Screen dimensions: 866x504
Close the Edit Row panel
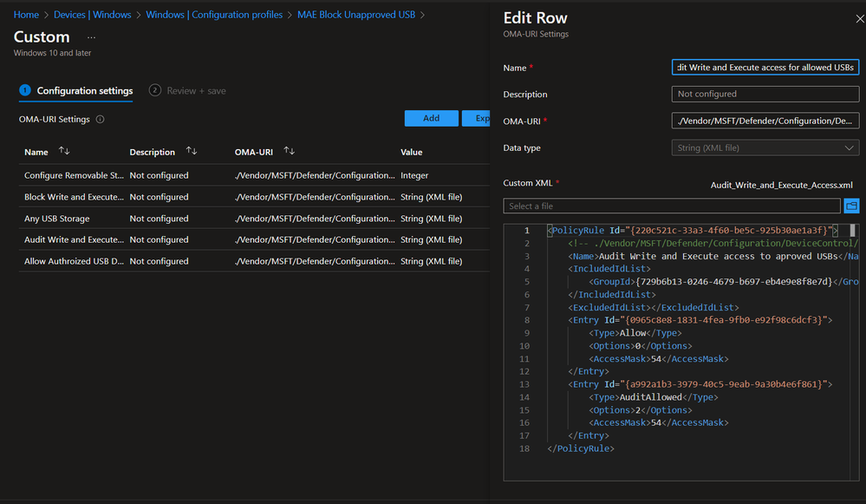click(859, 19)
